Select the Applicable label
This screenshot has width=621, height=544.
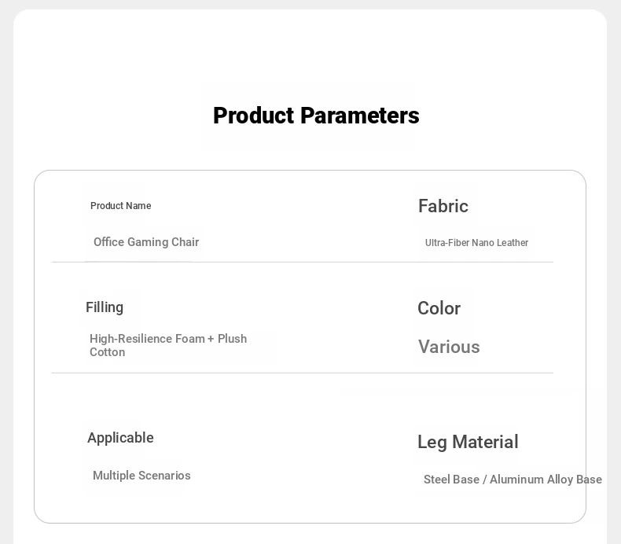(120, 438)
